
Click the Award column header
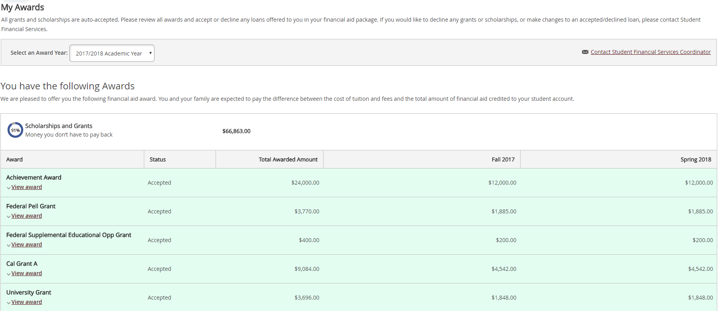[15, 159]
